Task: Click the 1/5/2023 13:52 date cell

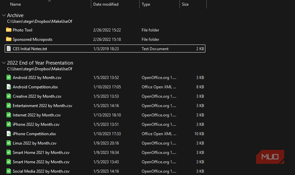Action: [106, 78]
